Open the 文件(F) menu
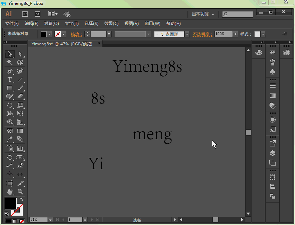This screenshot has width=295, height=225. tap(12, 24)
